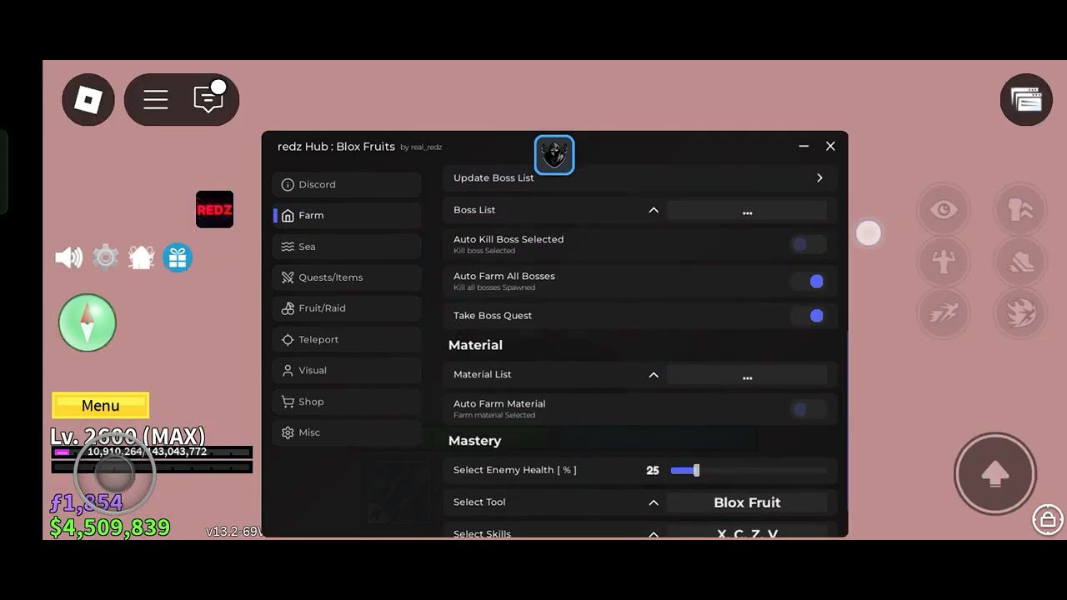The height and width of the screenshot is (600, 1067).
Task: Mute sound with speaker icon
Action: point(68,257)
